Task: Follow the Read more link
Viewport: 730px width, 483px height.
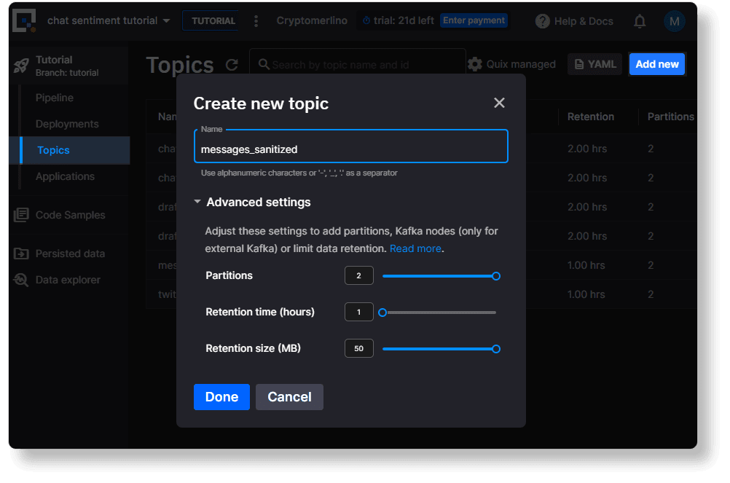Action: click(x=415, y=248)
